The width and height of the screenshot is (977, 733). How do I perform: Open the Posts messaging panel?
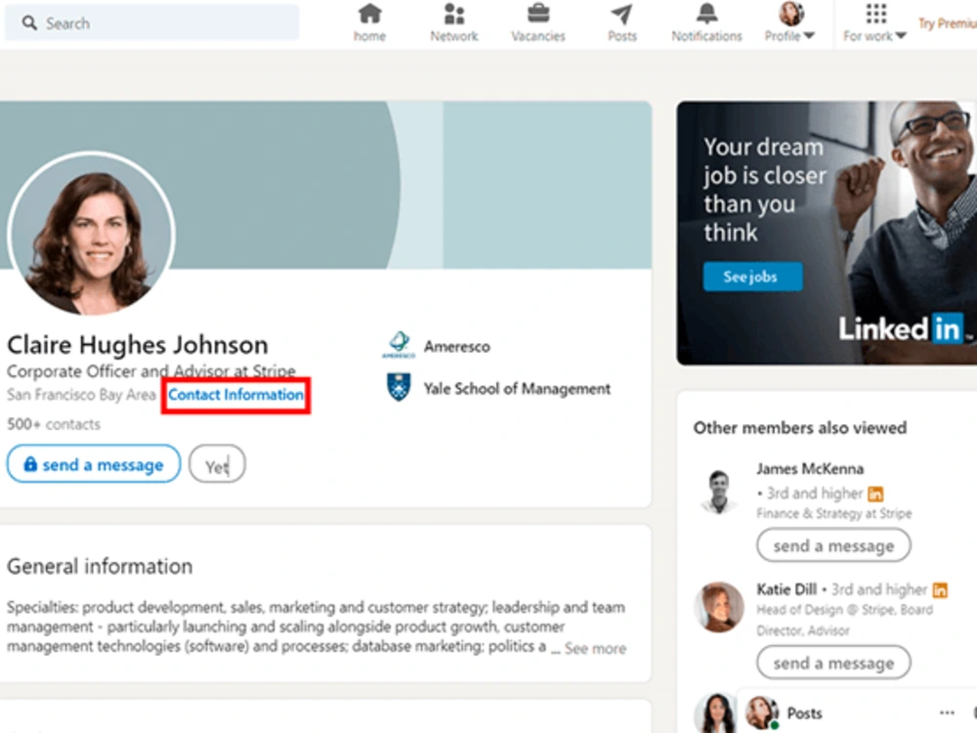pos(804,713)
